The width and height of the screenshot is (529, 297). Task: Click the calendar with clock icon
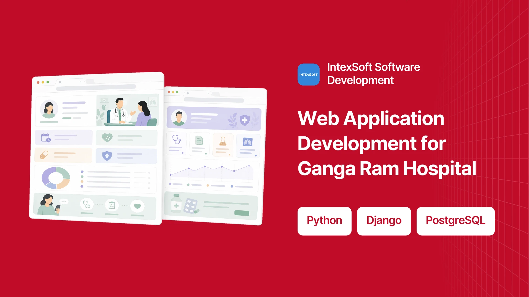46,138
